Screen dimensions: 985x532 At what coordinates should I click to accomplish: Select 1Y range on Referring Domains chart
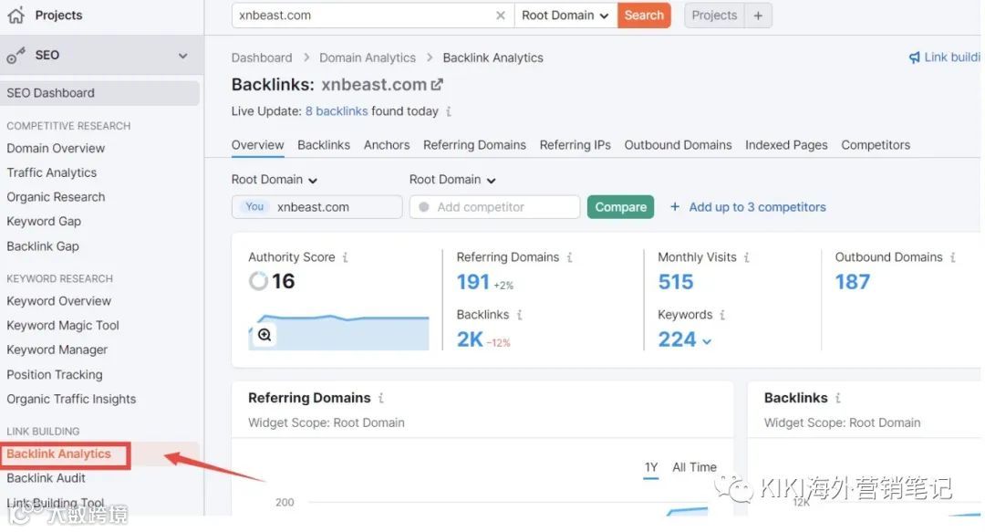point(651,467)
